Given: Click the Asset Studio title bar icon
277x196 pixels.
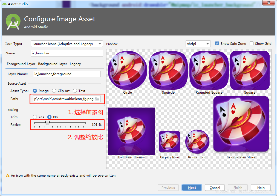Looking at the screenshot, I should click(4, 4).
